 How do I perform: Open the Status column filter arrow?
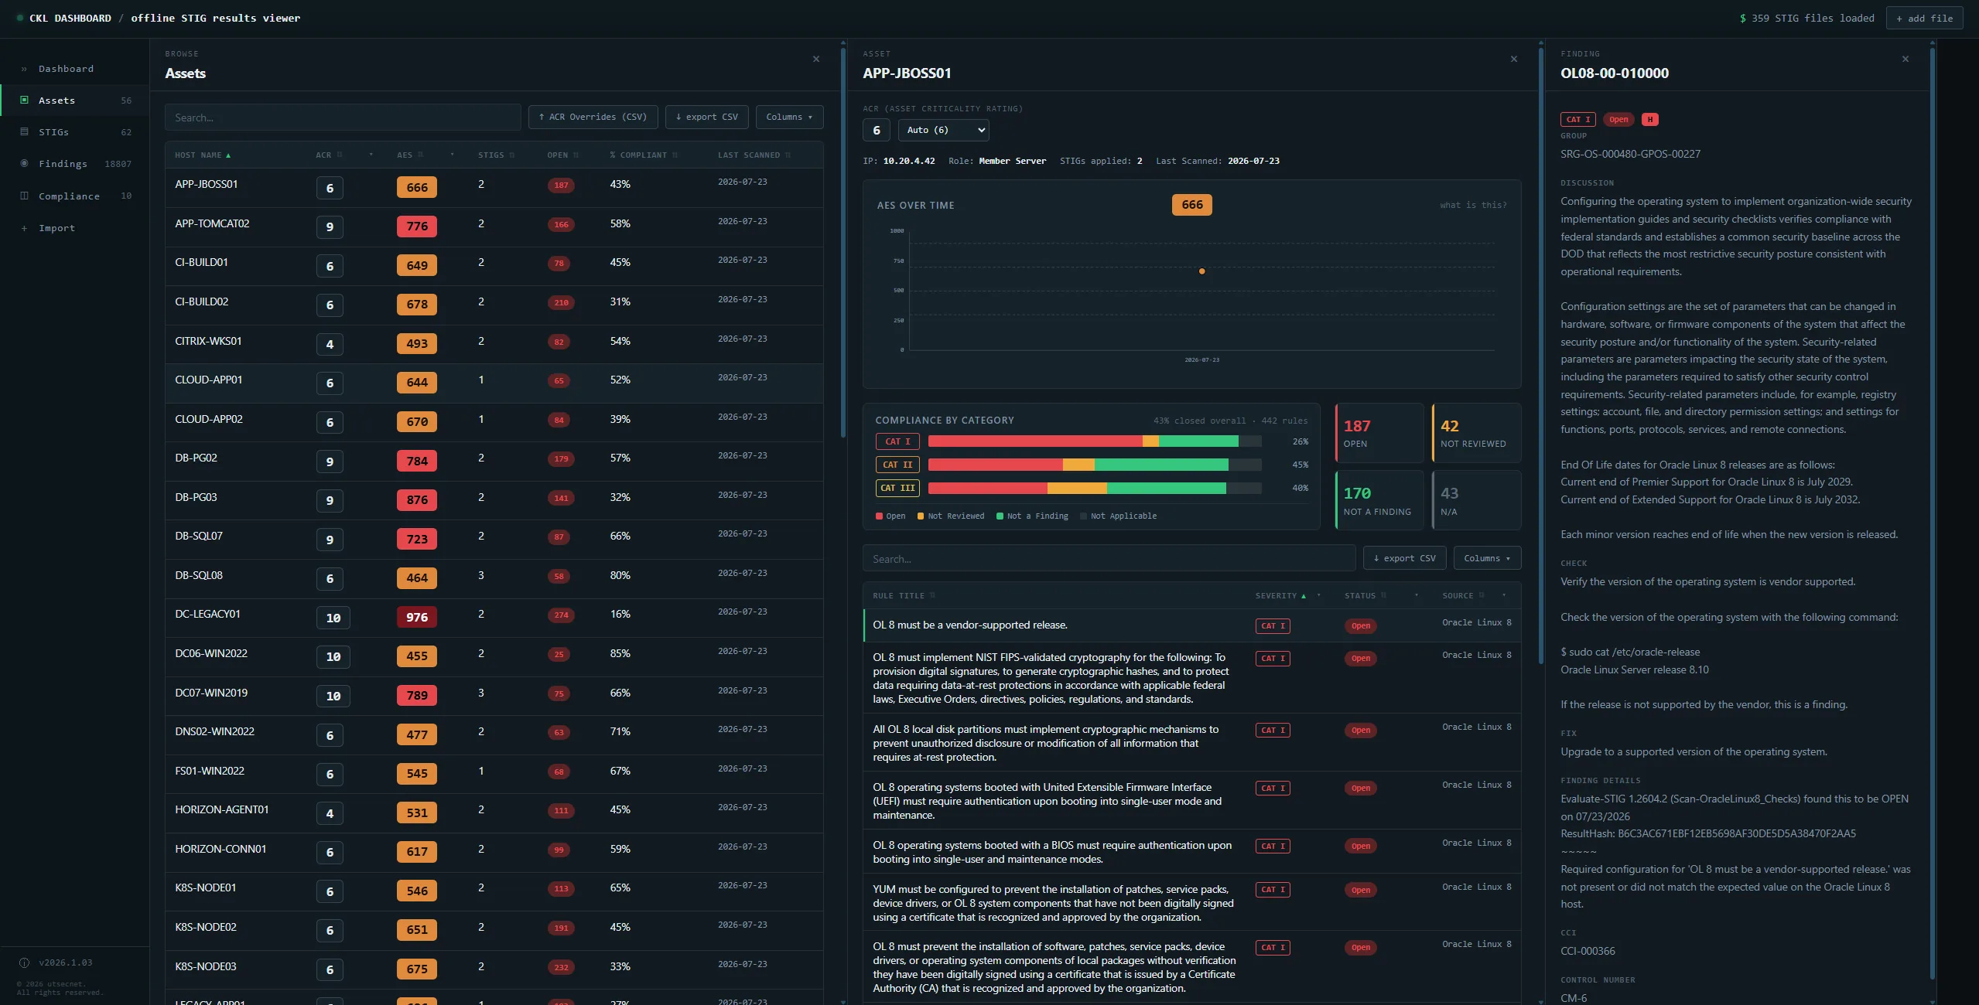click(x=1417, y=595)
